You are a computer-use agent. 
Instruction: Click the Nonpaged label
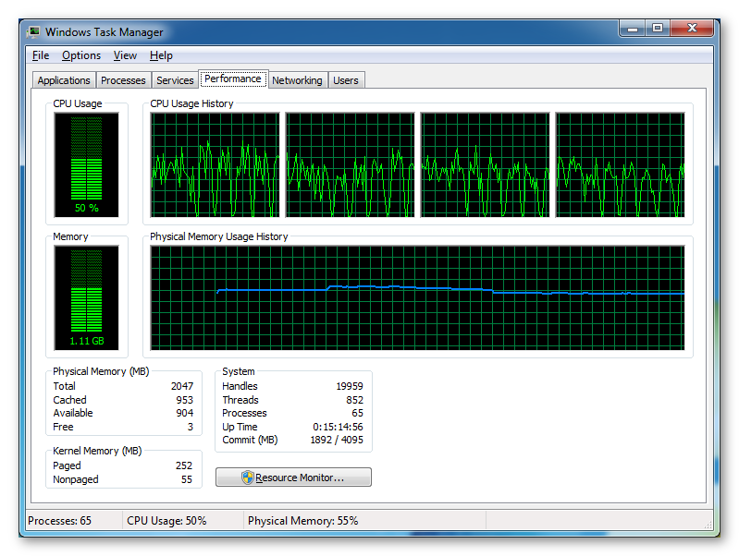(x=76, y=479)
